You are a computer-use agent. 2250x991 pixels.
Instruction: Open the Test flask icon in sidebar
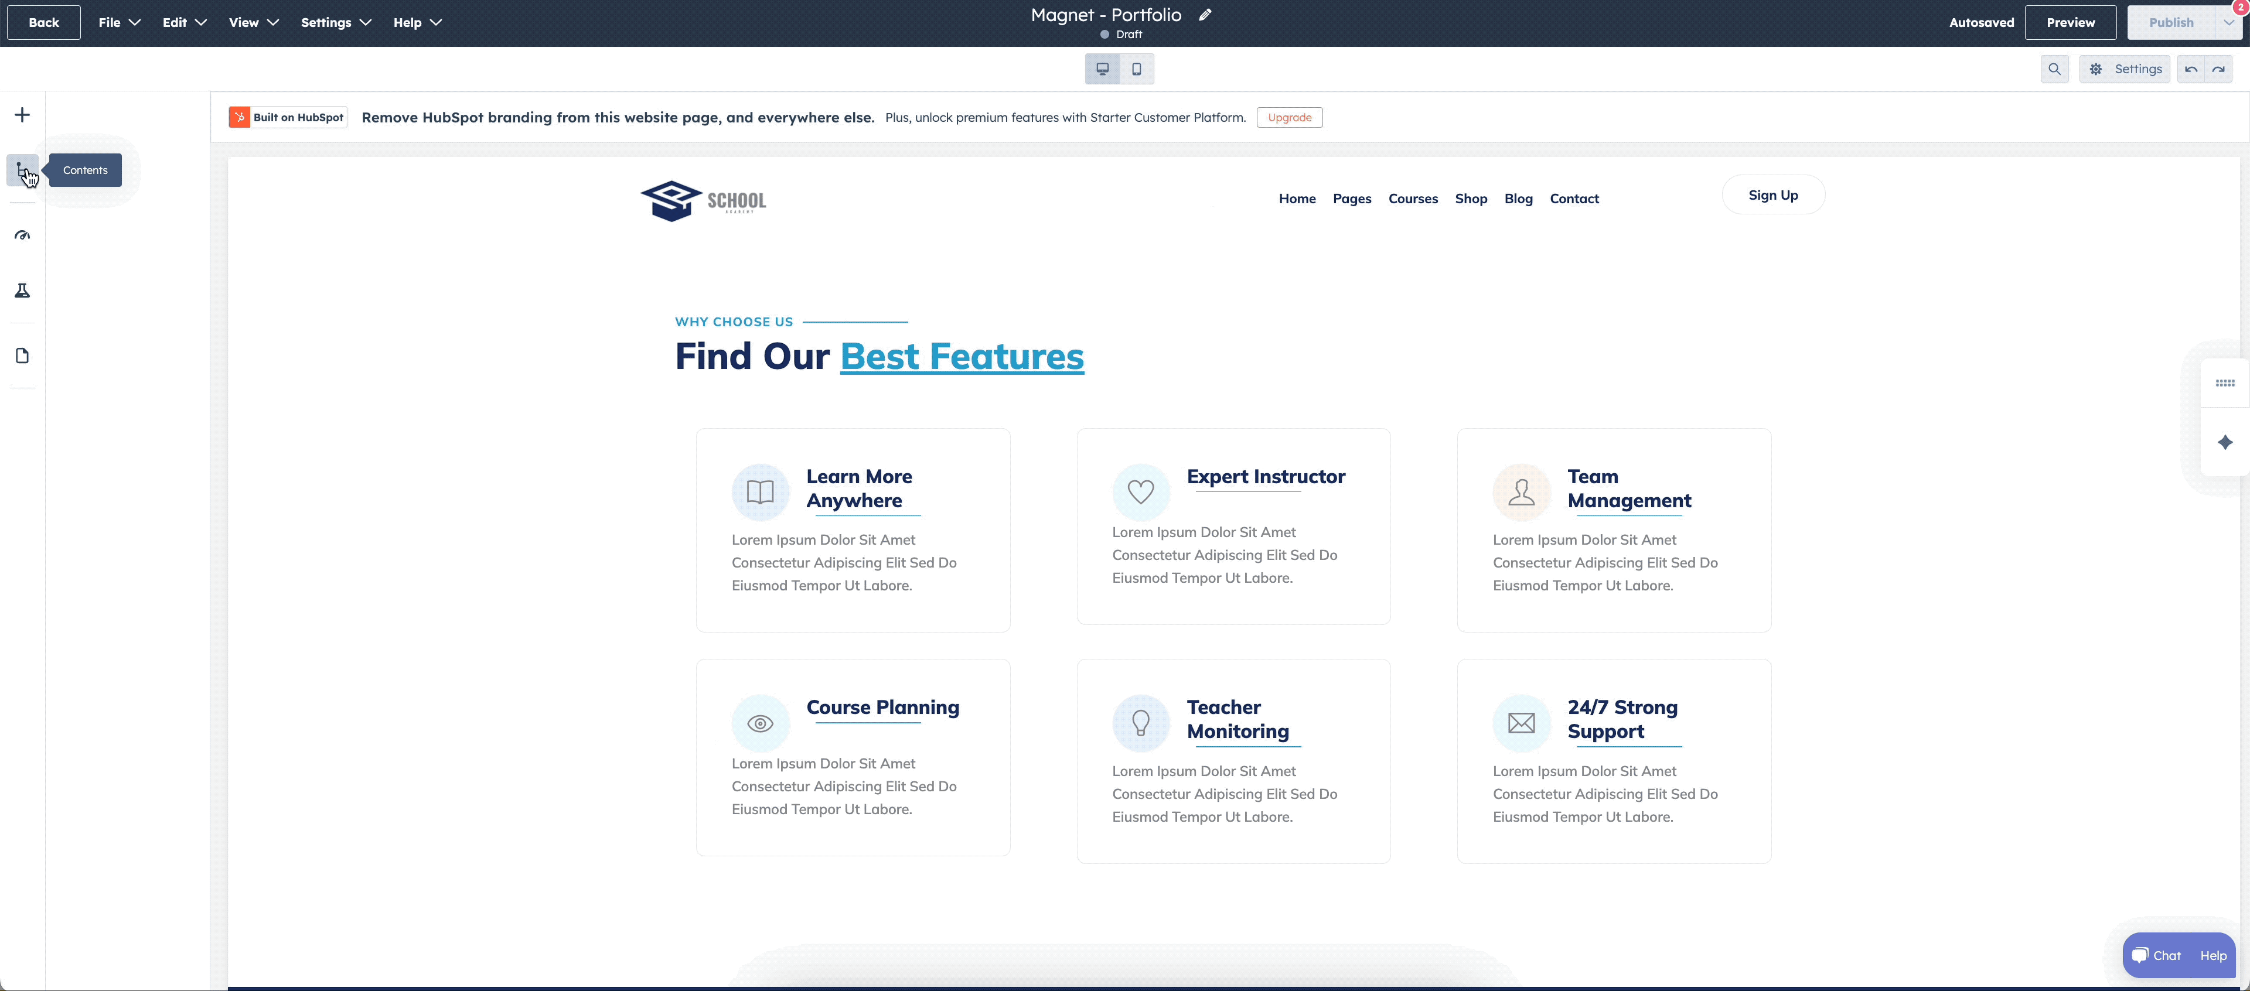(x=23, y=291)
